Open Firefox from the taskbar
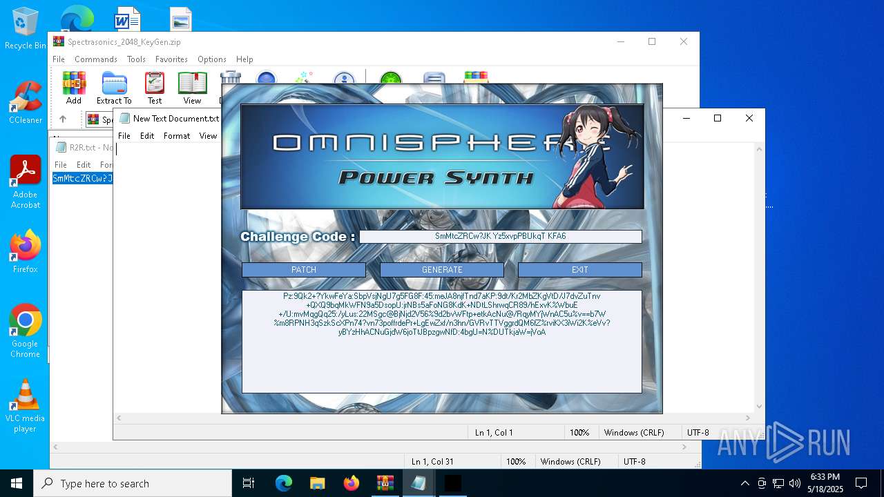The width and height of the screenshot is (884, 497). 352,483
